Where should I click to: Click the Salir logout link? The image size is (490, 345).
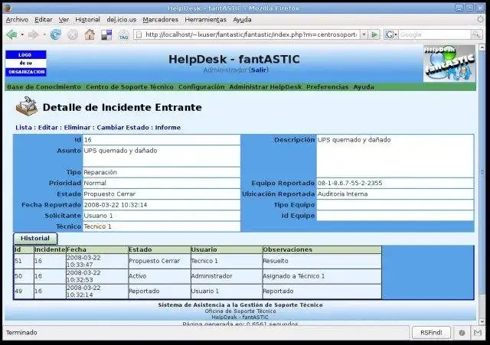click(259, 70)
